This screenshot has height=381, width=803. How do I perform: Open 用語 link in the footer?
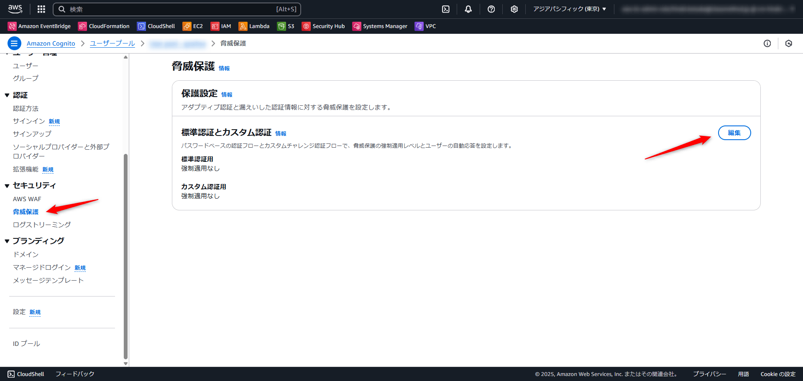click(743, 374)
